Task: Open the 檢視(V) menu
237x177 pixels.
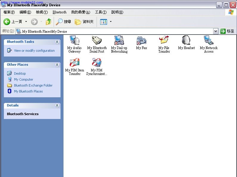Action: (42, 12)
